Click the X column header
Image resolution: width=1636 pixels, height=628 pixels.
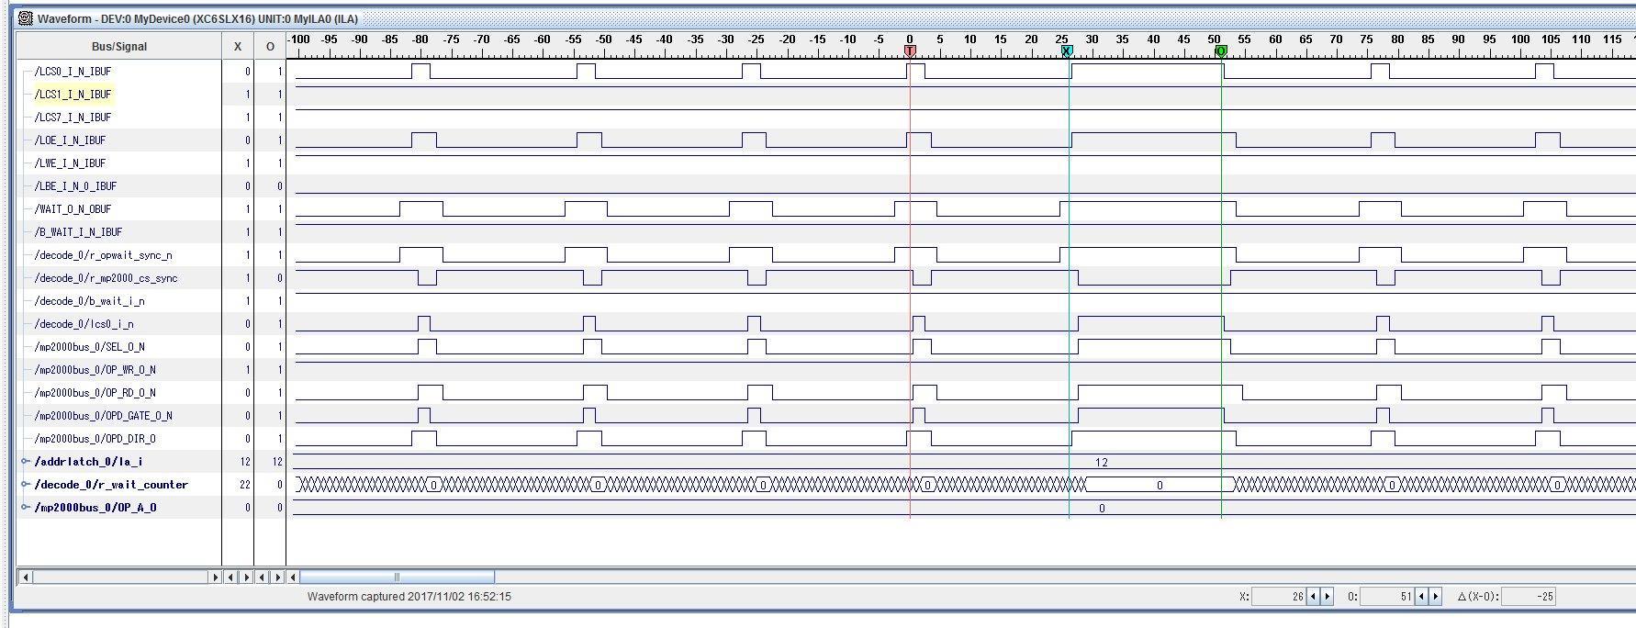[238, 46]
